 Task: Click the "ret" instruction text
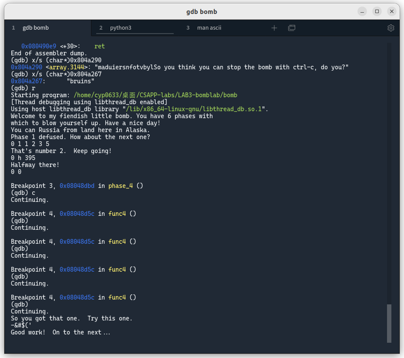coord(99,46)
